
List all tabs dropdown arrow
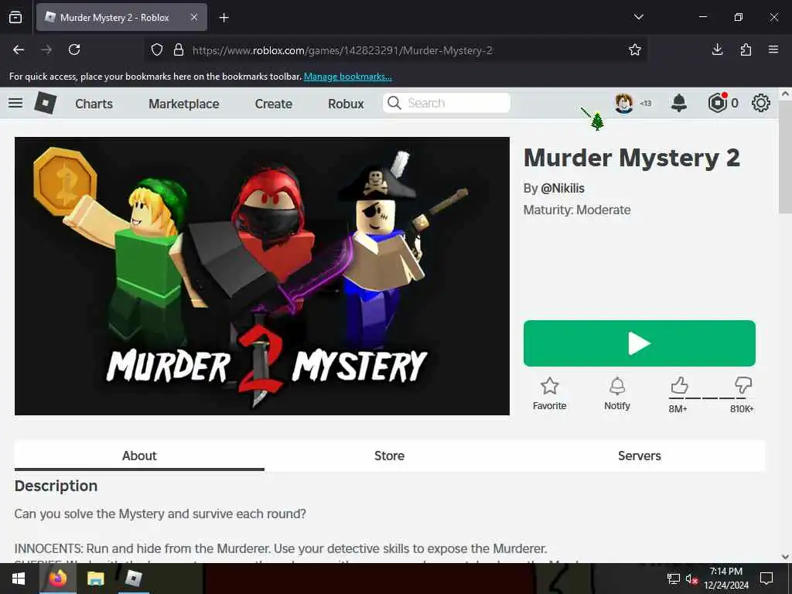[638, 17]
